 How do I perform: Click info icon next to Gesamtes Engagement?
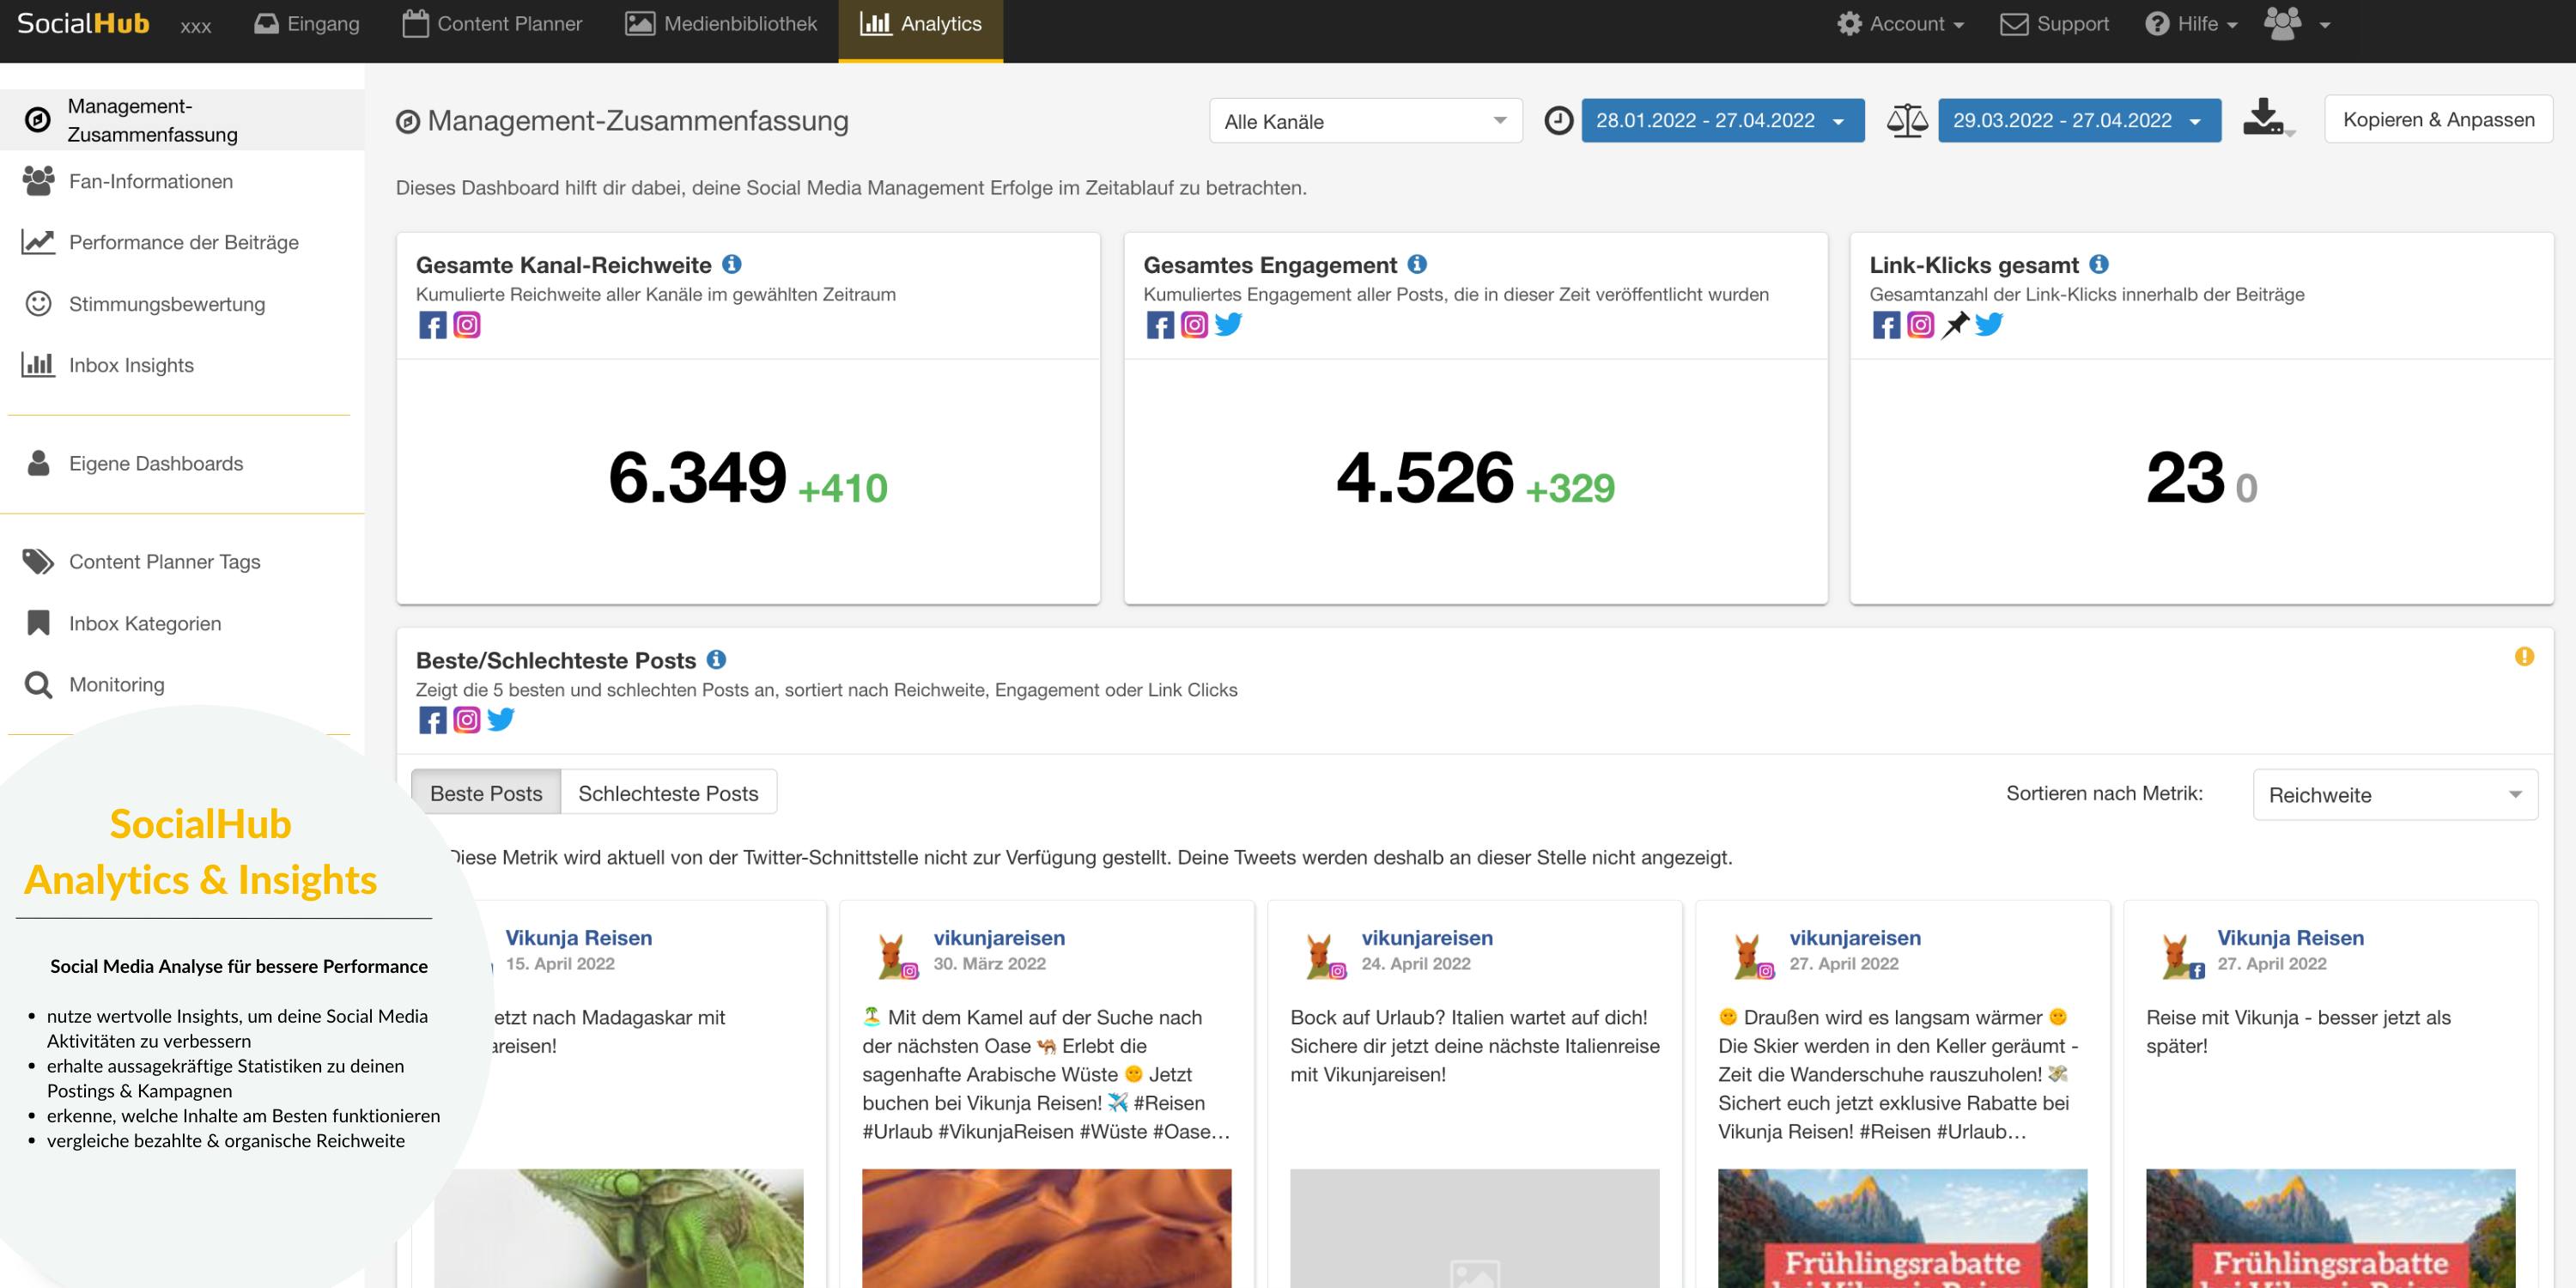coord(1417,264)
